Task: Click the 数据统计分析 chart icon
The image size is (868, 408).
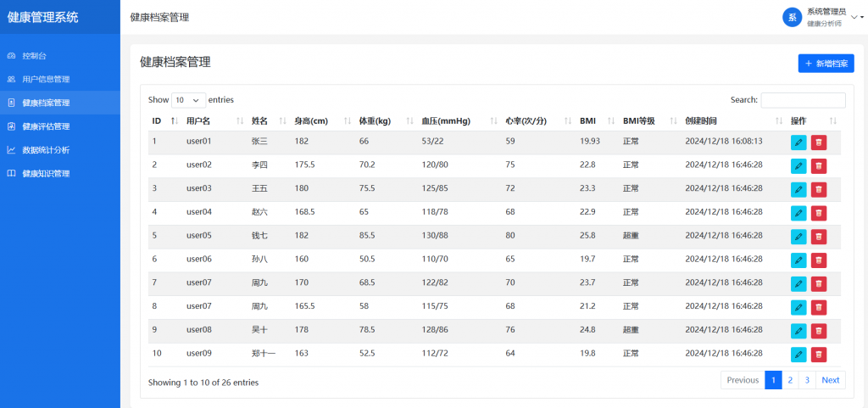Action: (x=11, y=150)
